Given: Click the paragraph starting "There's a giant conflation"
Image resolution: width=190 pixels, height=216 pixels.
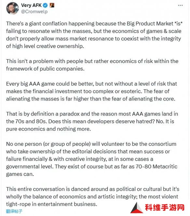Looking at the screenshot, I should click(x=94, y=35).
